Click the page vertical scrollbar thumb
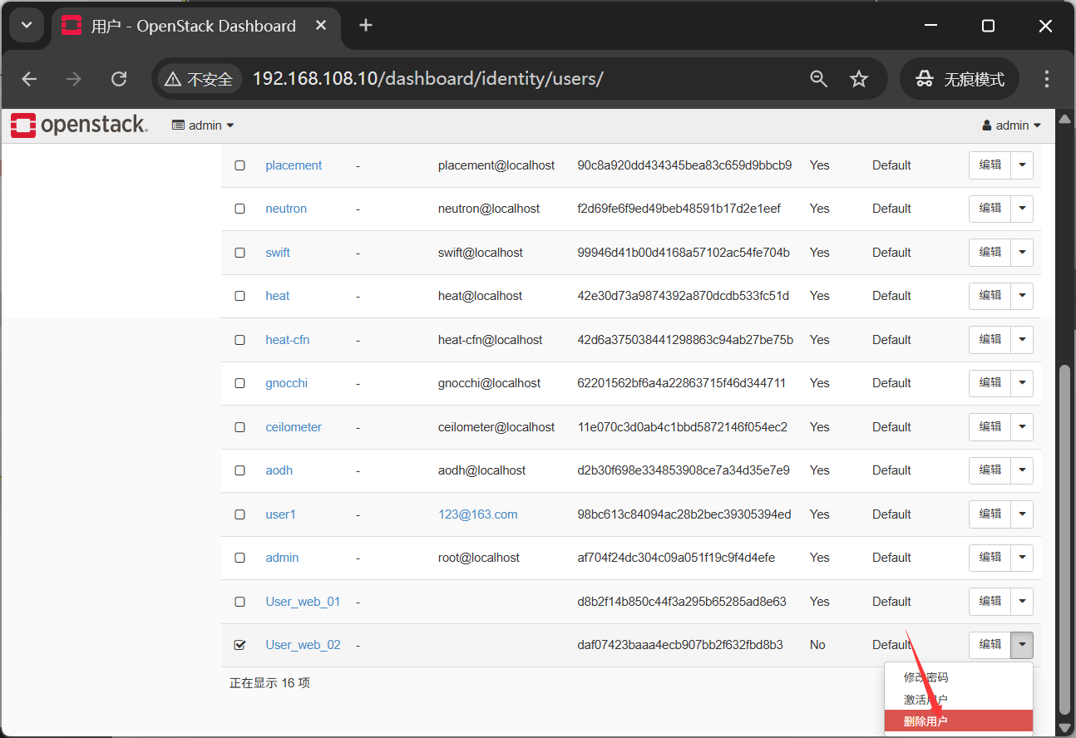The image size is (1076, 738). point(1065,539)
